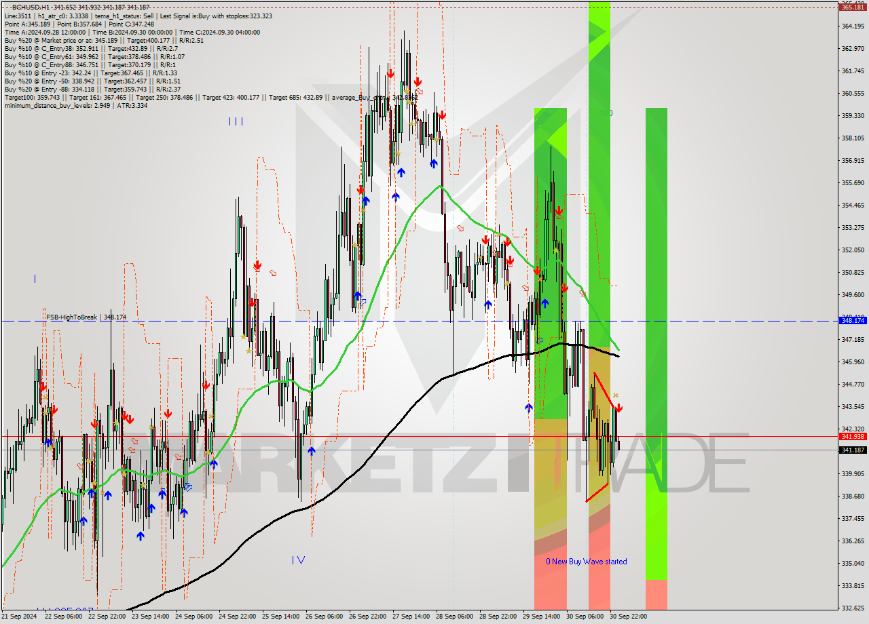Click the 'Target100: 359.743' targets line

pos(210,97)
